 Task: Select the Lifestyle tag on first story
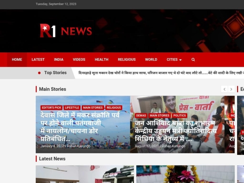pyautogui.click(x=72, y=108)
